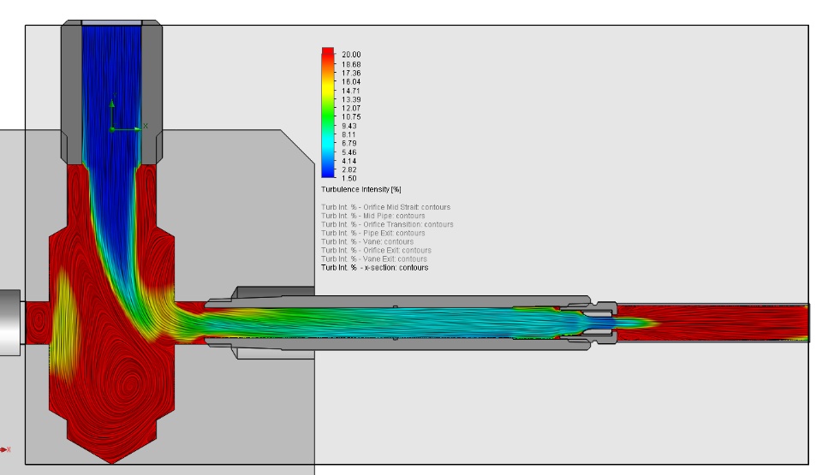822x475 pixels.
Task: Click the legend value 9.43
Action: [x=349, y=126]
